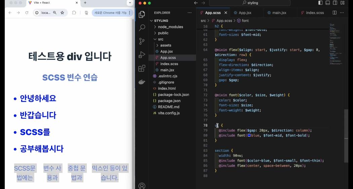
Task: Open .gitignore file
Action: [173, 82]
